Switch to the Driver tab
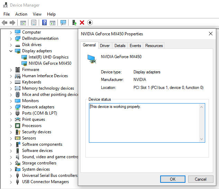 tap(105, 46)
